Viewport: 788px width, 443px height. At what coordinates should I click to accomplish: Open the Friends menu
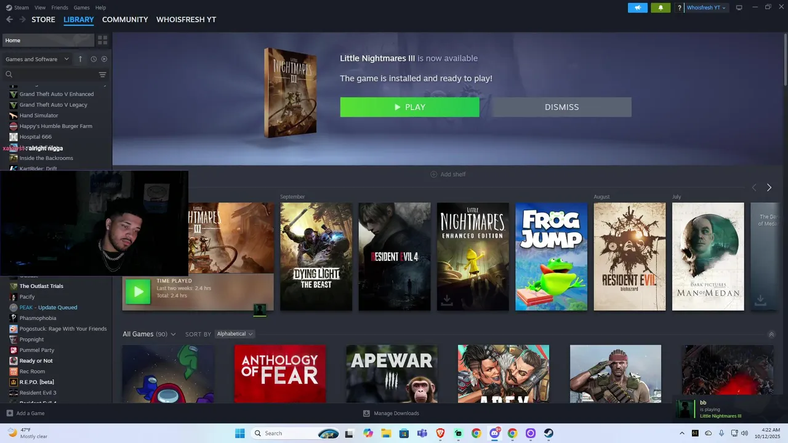[60, 7]
